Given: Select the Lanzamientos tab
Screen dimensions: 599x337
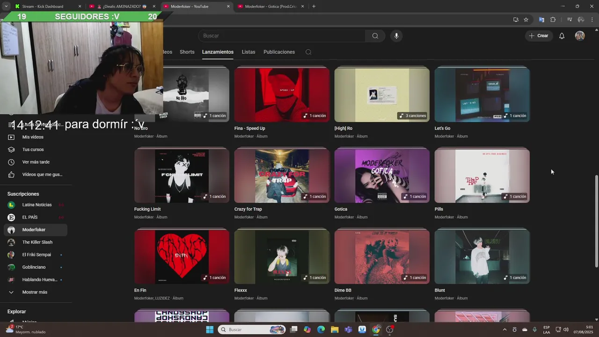Looking at the screenshot, I should click(x=218, y=52).
